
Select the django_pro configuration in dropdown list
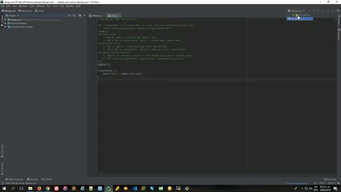tap(299, 19)
